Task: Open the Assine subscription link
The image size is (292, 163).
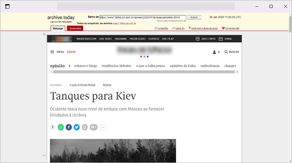Action: 71,52
